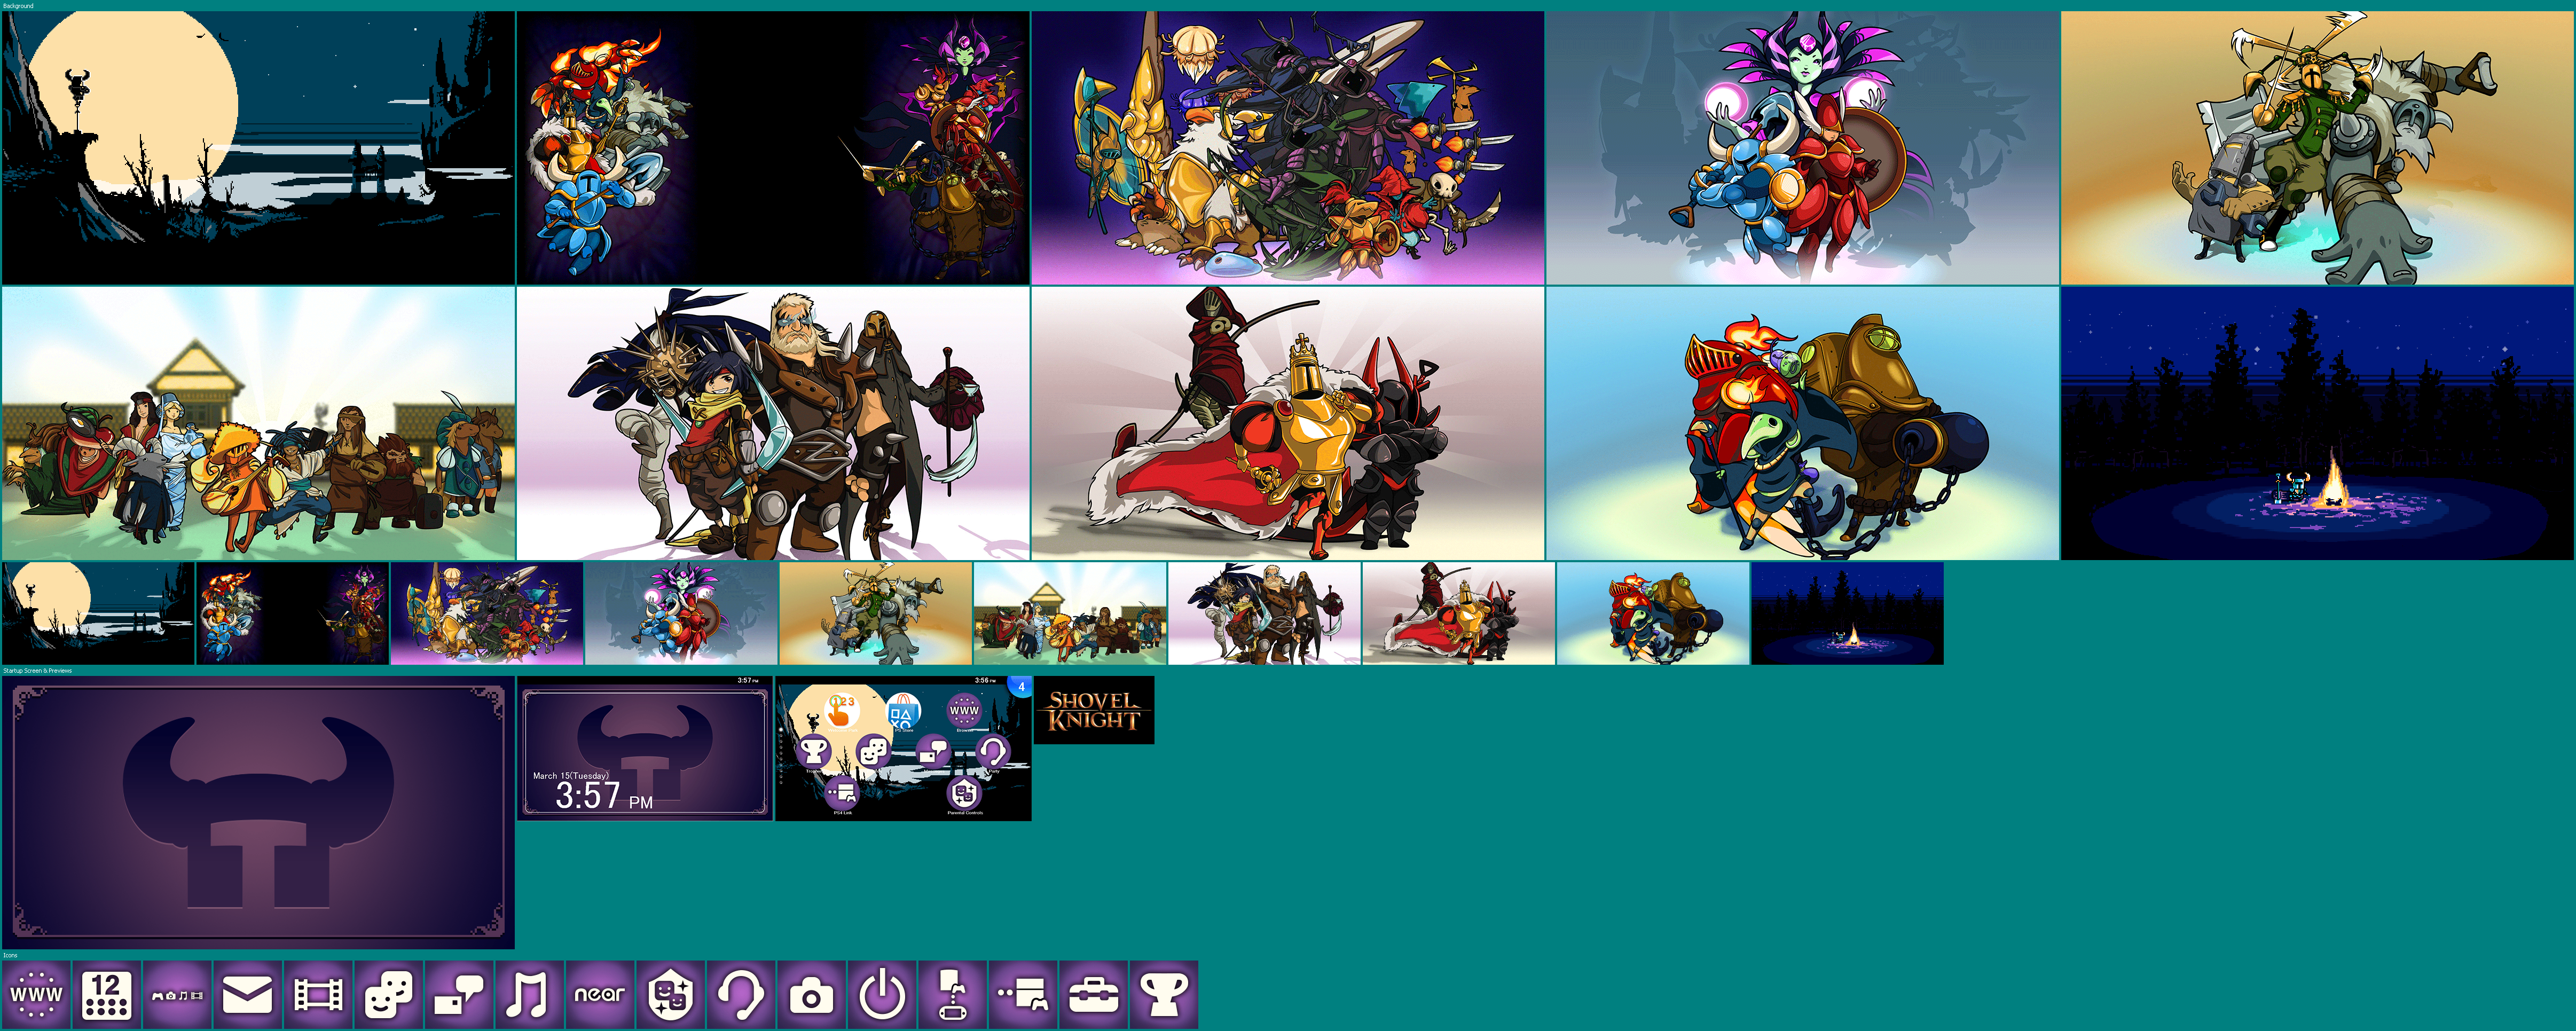Select the moonlit cliff silhouette large background
2576x1031 pixels.
click(x=258, y=148)
